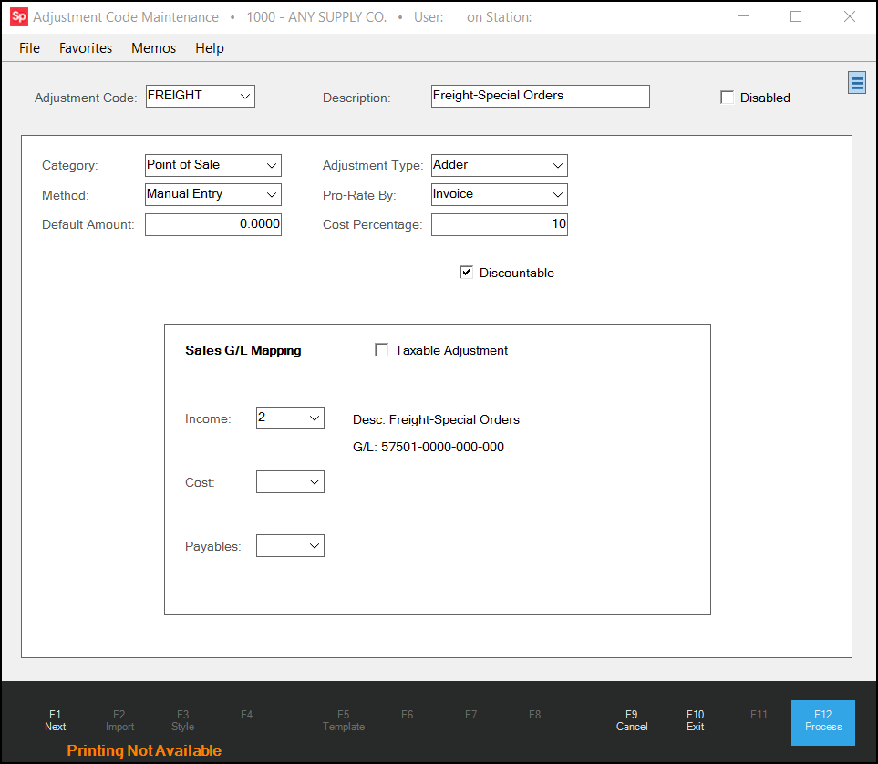Uncheck the Discountable checkbox
The width and height of the screenshot is (878, 764).
point(466,273)
